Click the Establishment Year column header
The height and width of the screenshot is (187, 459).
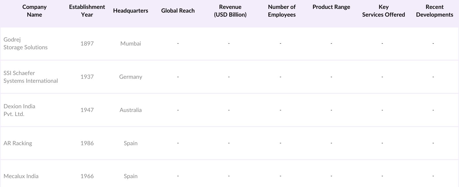point(87,11)
